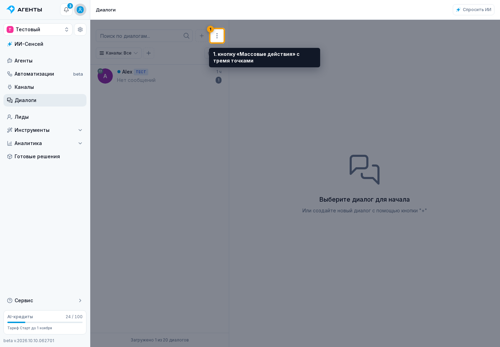Click the АГЕНТЫ logo
The height and width of the screenshot is (347, 500).
(x=24, y=10)
